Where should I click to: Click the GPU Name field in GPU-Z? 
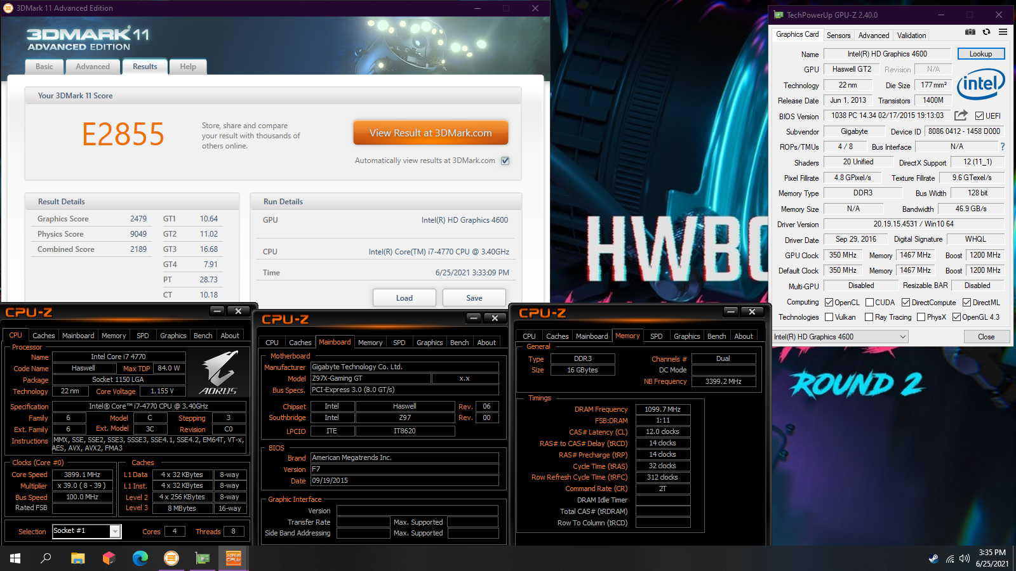pos(887,54)
